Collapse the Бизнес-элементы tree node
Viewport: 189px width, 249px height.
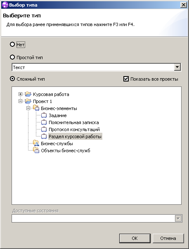point(28,108)
